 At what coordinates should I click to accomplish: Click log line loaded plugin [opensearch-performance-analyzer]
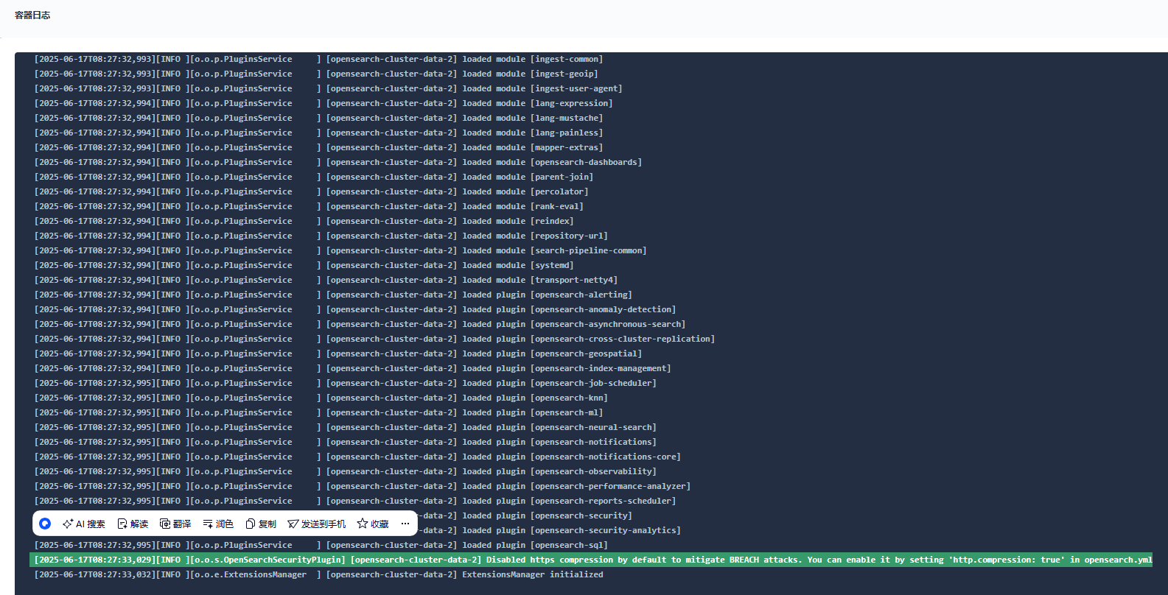pyautogui.click(x=363, y=486)
